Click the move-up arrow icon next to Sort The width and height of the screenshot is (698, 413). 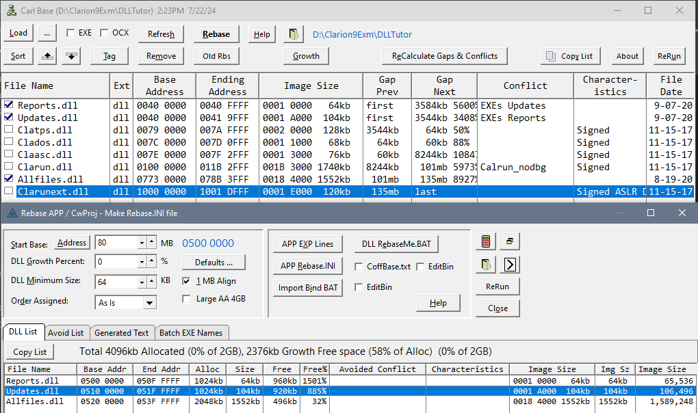click(x=48, y=56)
